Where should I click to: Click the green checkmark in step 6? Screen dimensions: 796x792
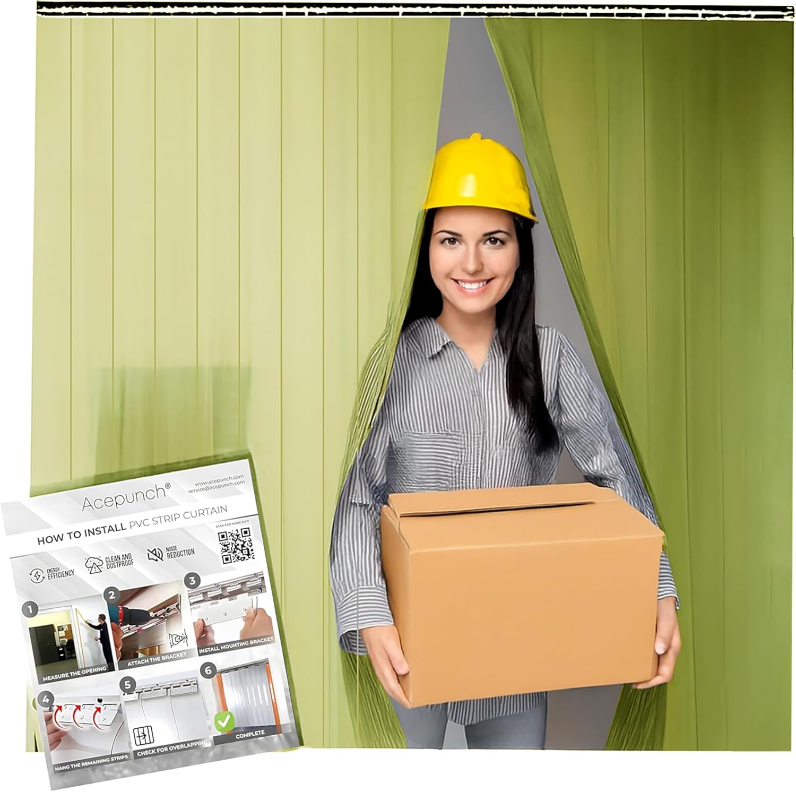(x=224, y=721)
